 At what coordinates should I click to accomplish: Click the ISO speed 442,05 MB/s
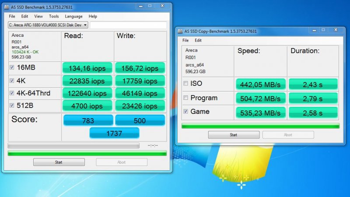pyautogui.click(x=261, y=84)
